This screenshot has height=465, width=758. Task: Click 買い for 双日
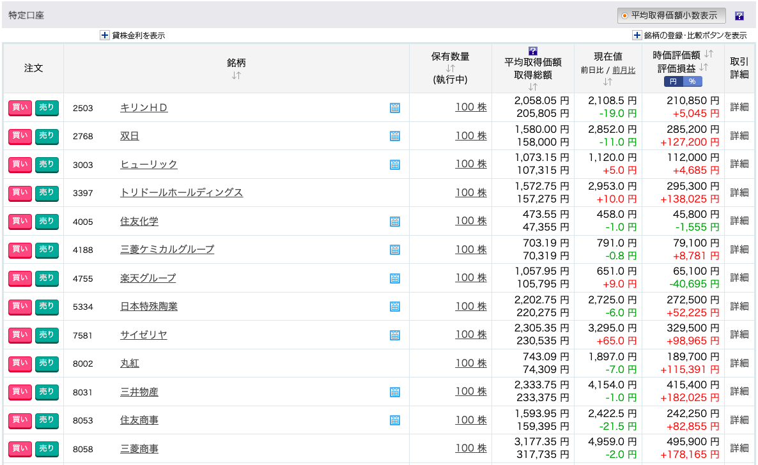pos(20,136)
